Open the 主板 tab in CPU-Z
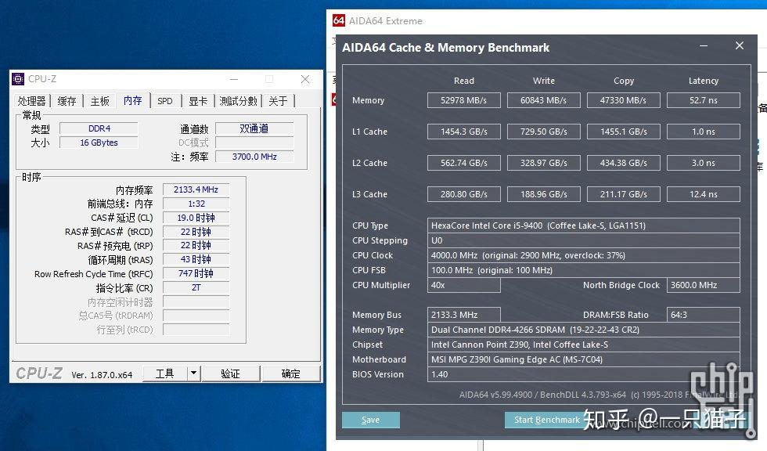 pyautogui.click(x=100, y=101)
